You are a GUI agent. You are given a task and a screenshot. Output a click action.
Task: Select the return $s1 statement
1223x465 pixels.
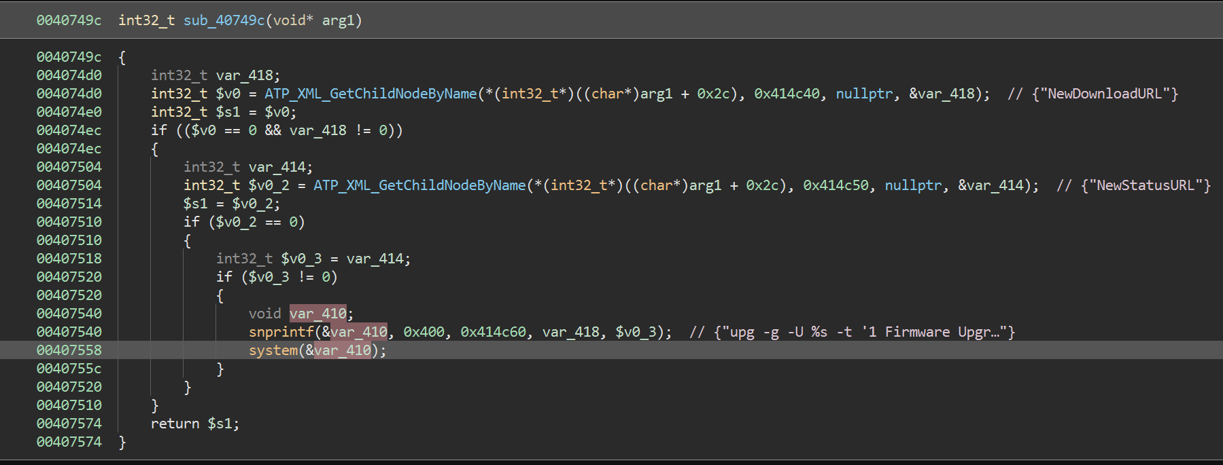(194, 424)
